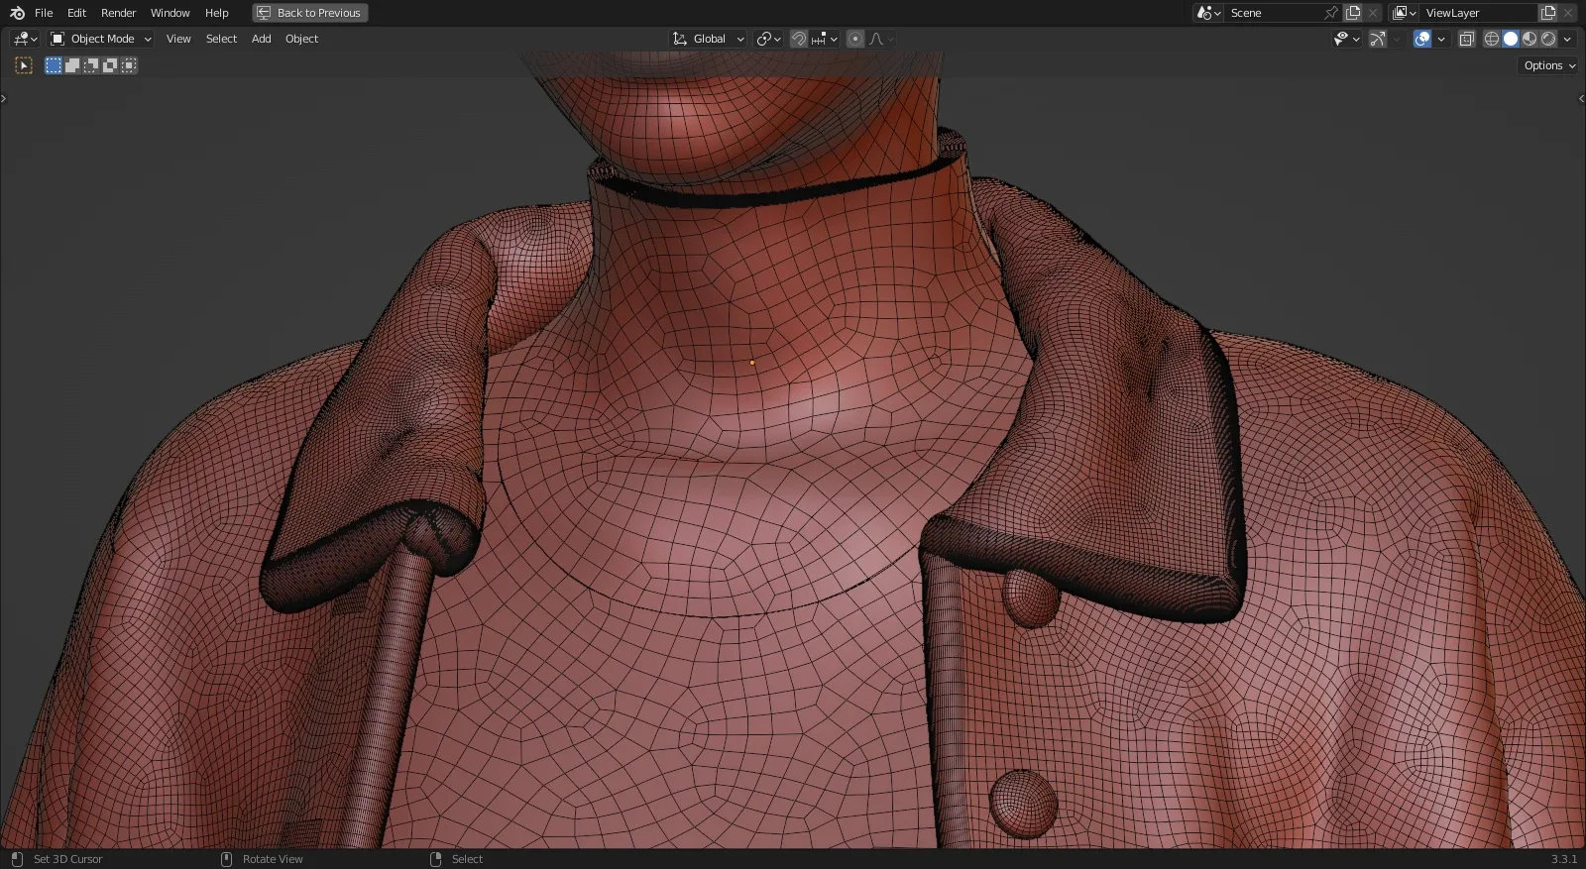
Task: Toggle snapping magnet icon
Action: pyautogui.click(x=799, y=39)
